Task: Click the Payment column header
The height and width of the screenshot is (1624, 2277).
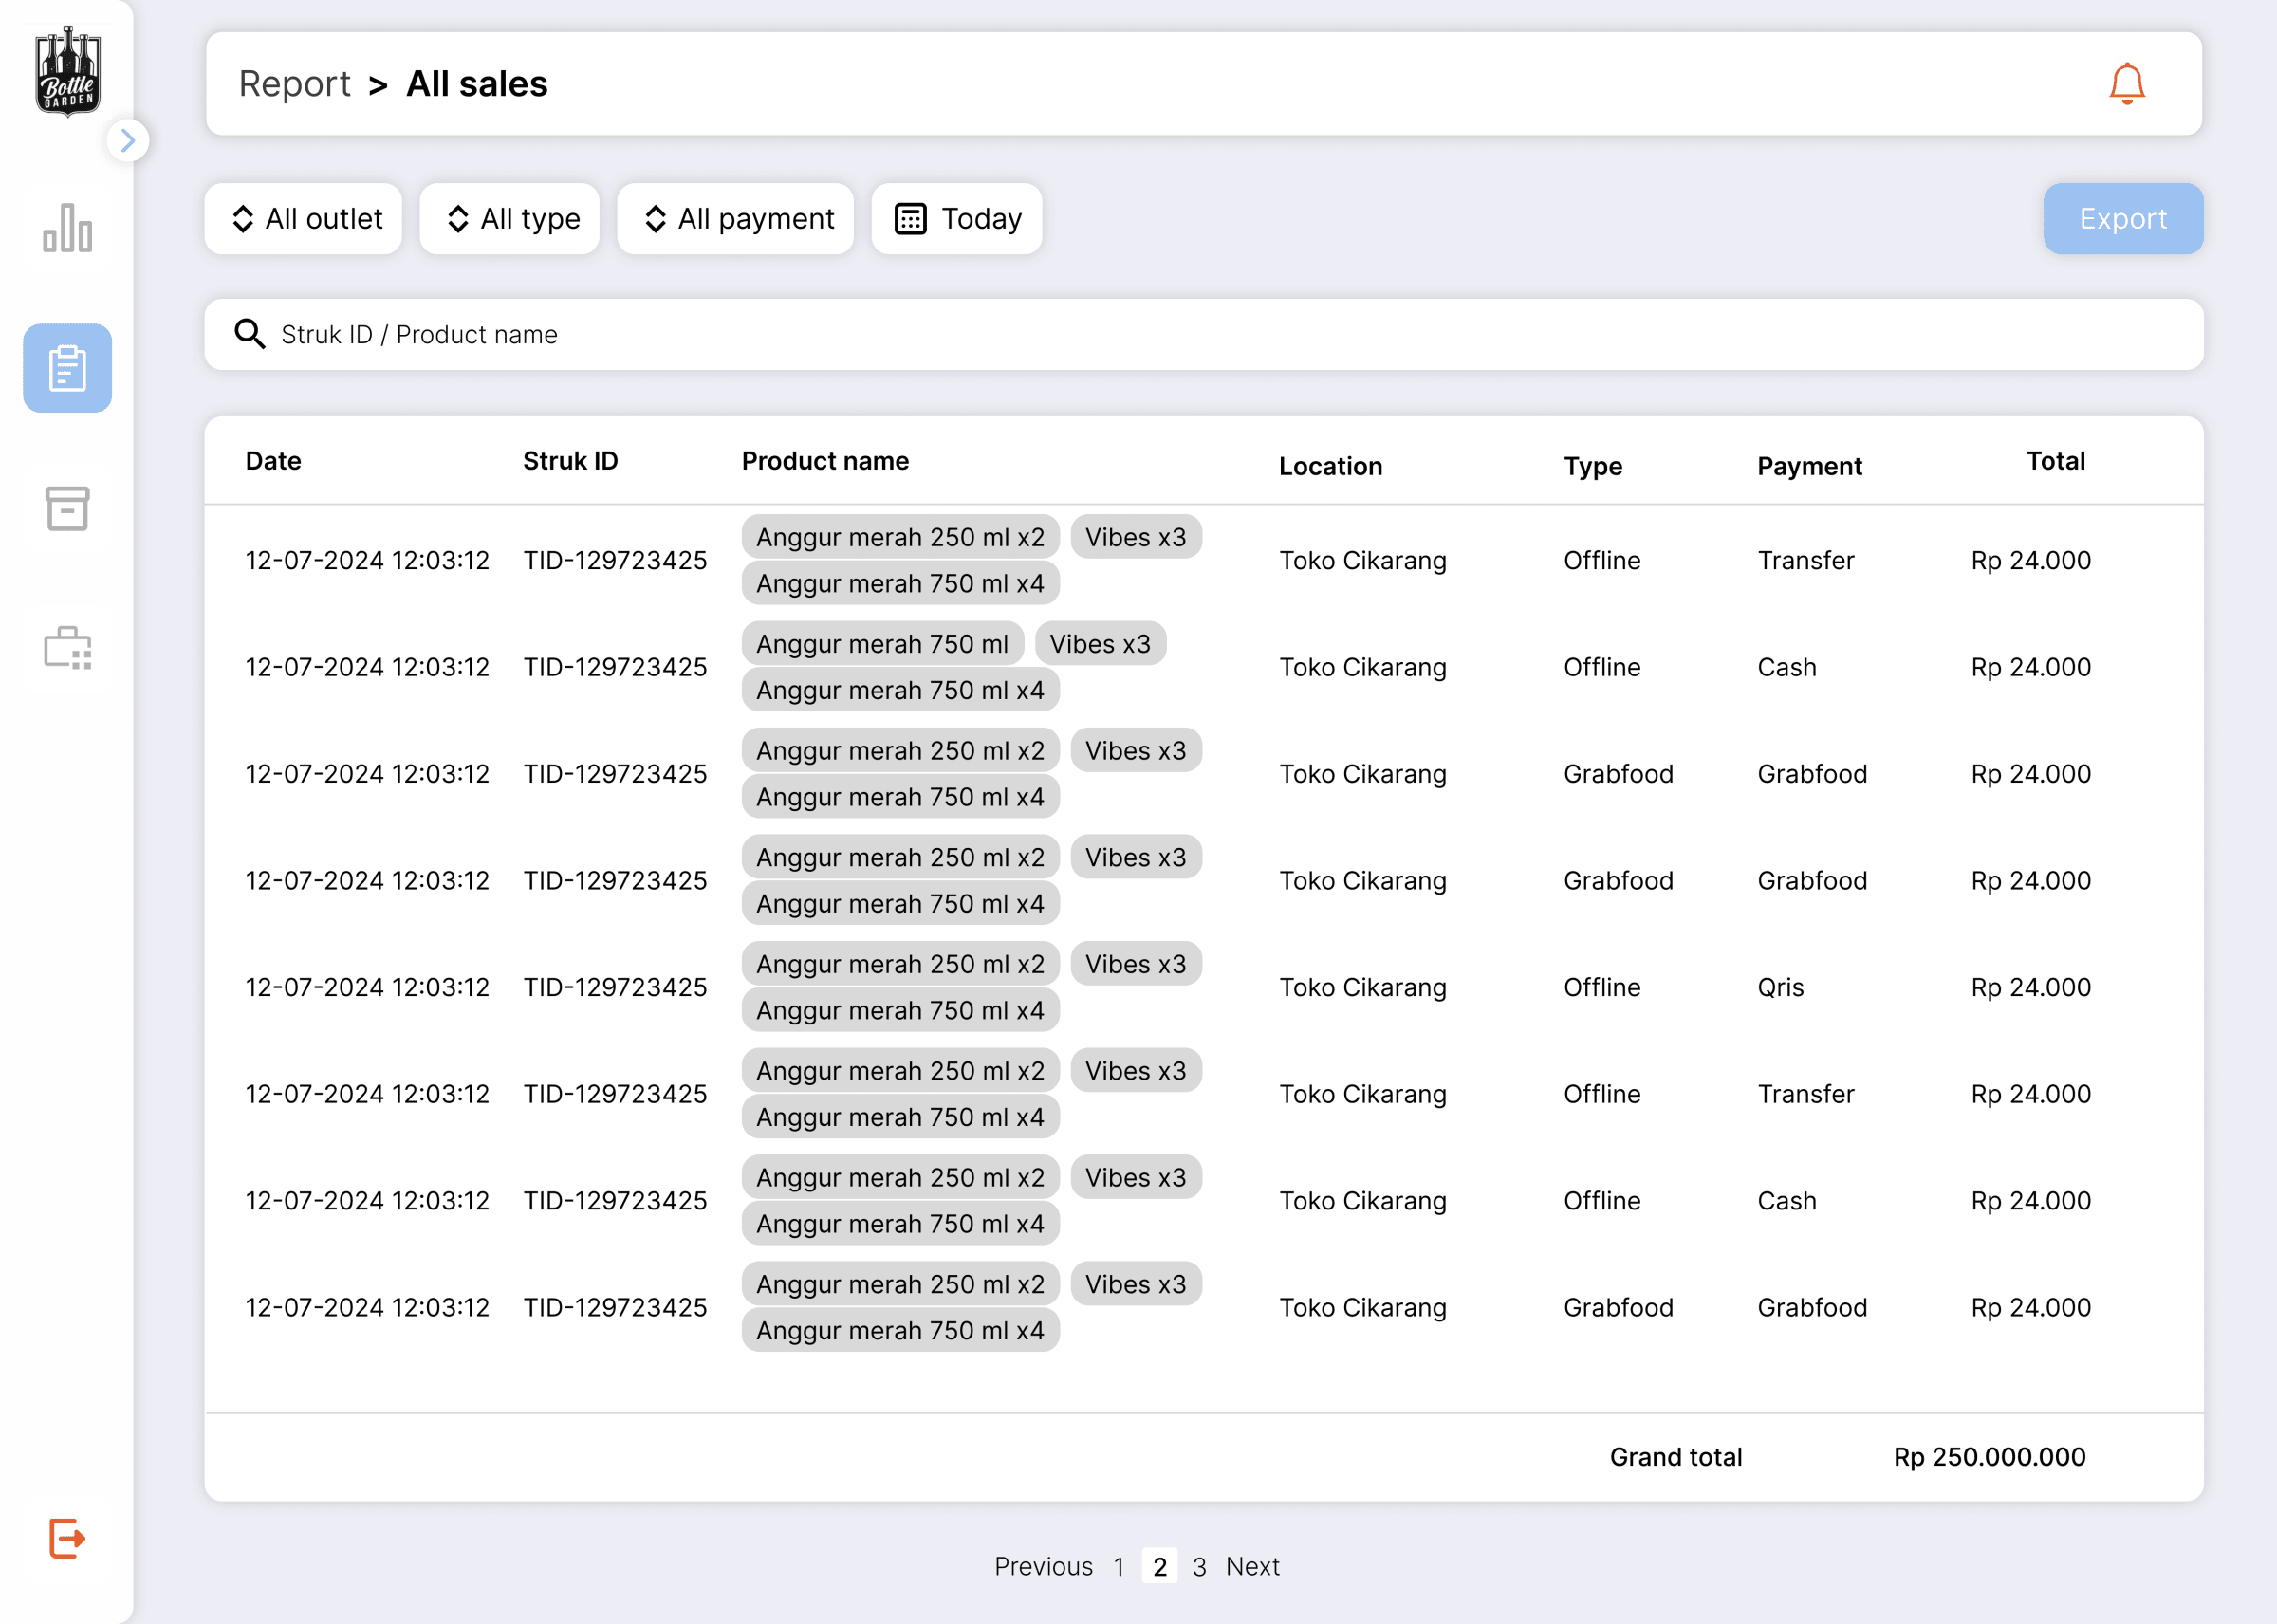Action: point(1810,466)
